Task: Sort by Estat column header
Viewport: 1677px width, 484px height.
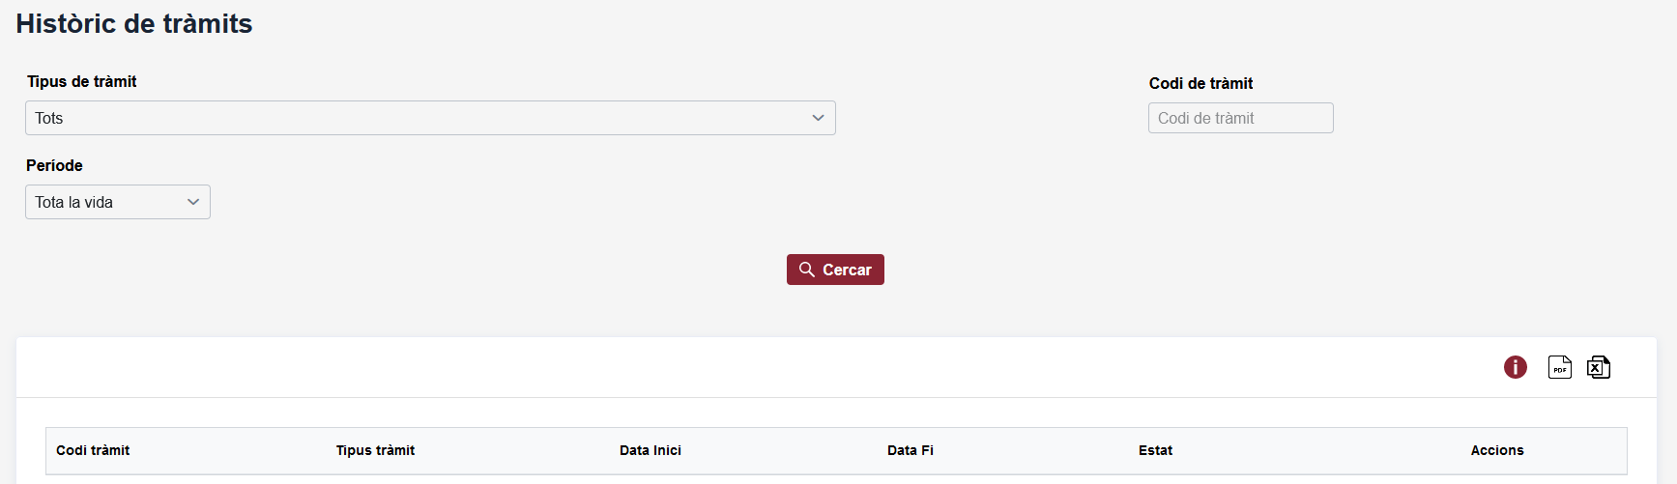Action: point(1155,450)
